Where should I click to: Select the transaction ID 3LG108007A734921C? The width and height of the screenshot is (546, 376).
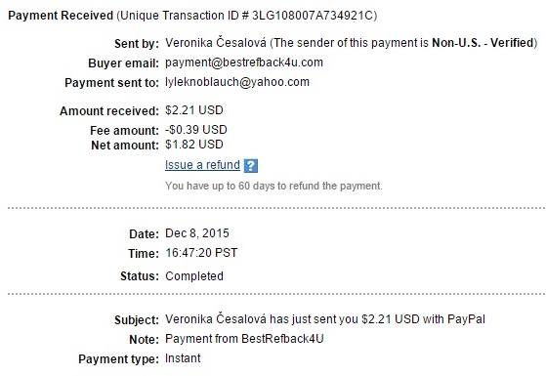pyautogui.click(x=313, y=16)
